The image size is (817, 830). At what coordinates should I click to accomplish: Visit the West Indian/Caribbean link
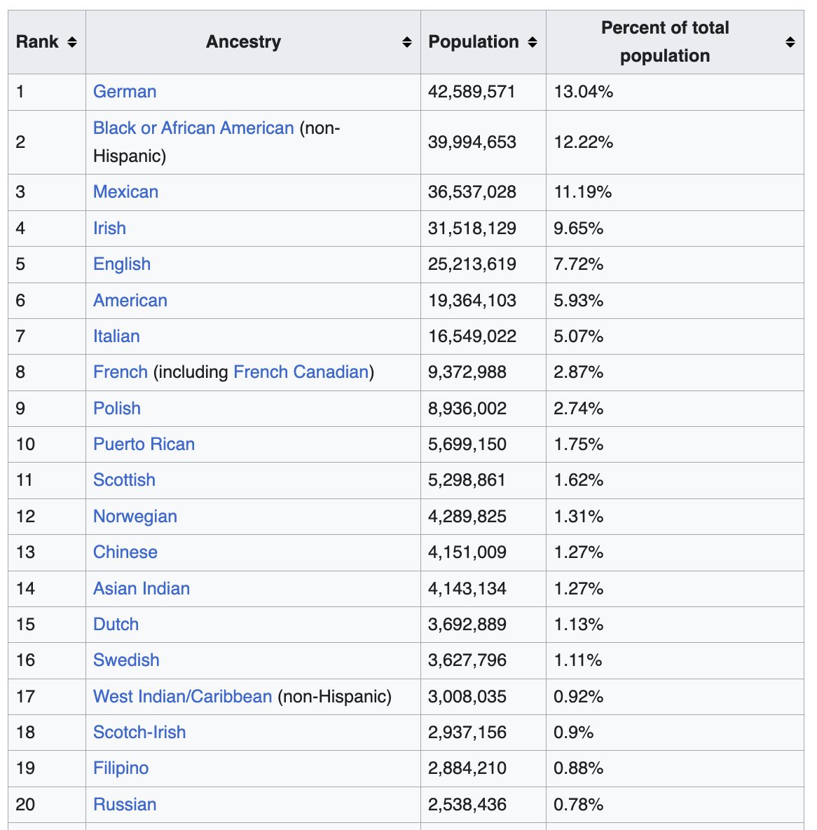click(x=182, y=697)
